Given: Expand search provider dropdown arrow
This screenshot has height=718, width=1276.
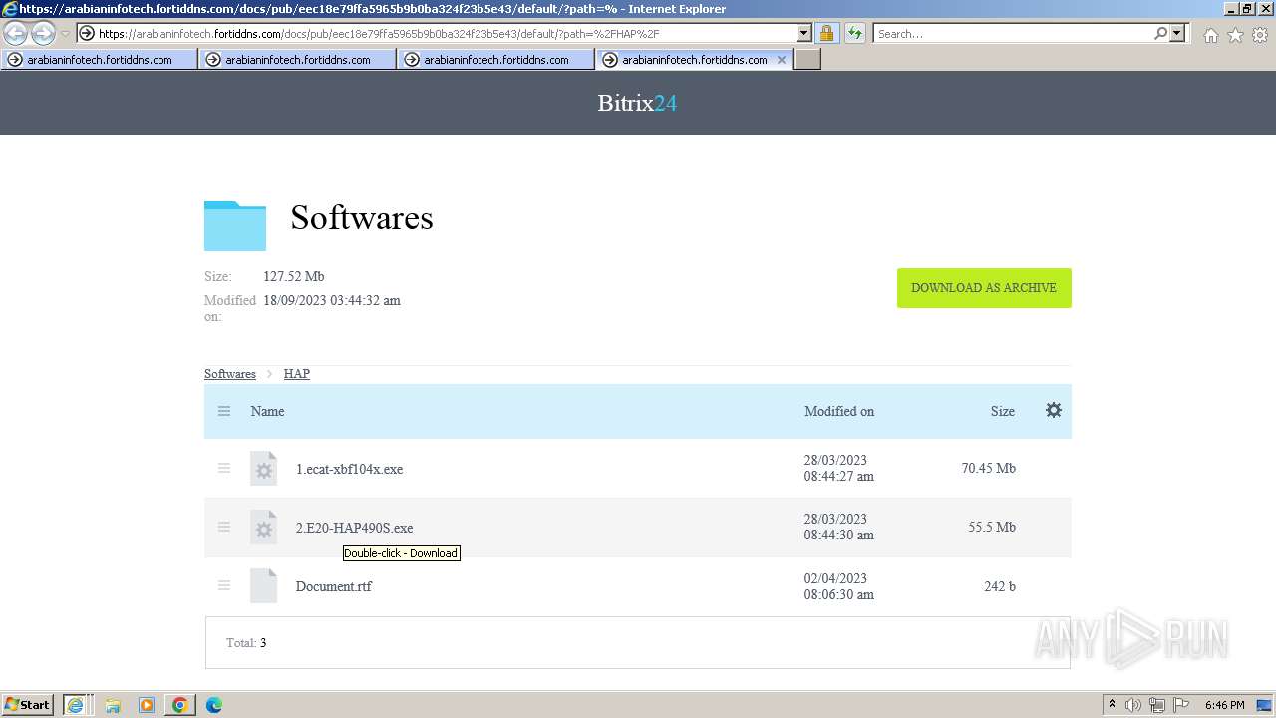Looking at the screenshot, I should [1177, 33].
